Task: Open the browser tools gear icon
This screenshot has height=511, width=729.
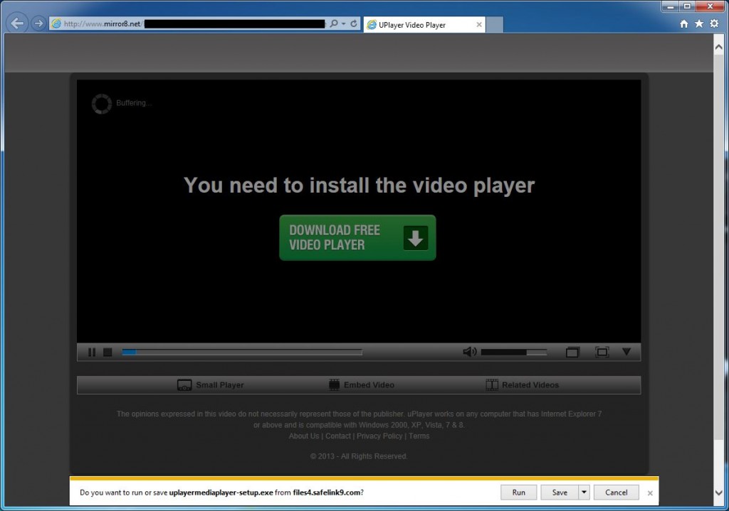Action: 714,23
